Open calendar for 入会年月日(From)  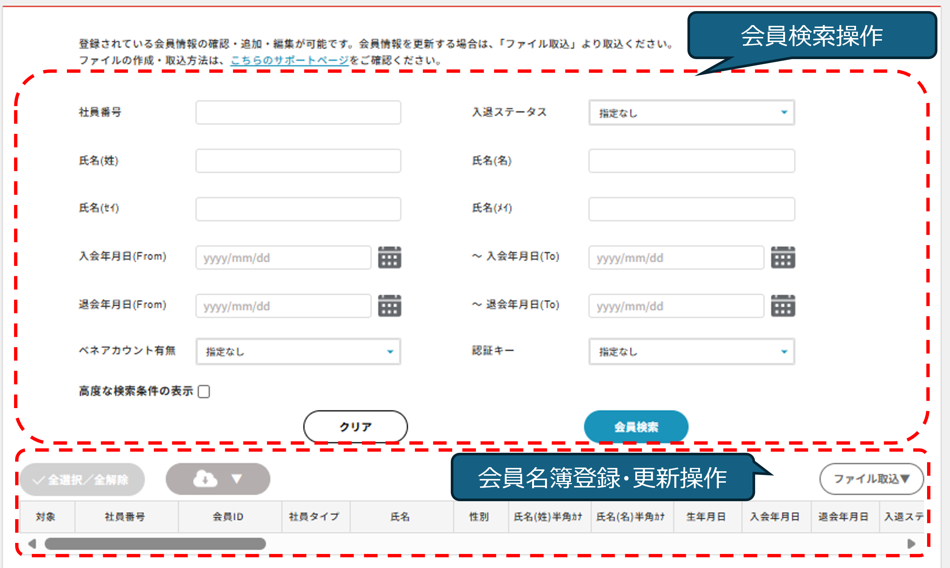(389, 257)
